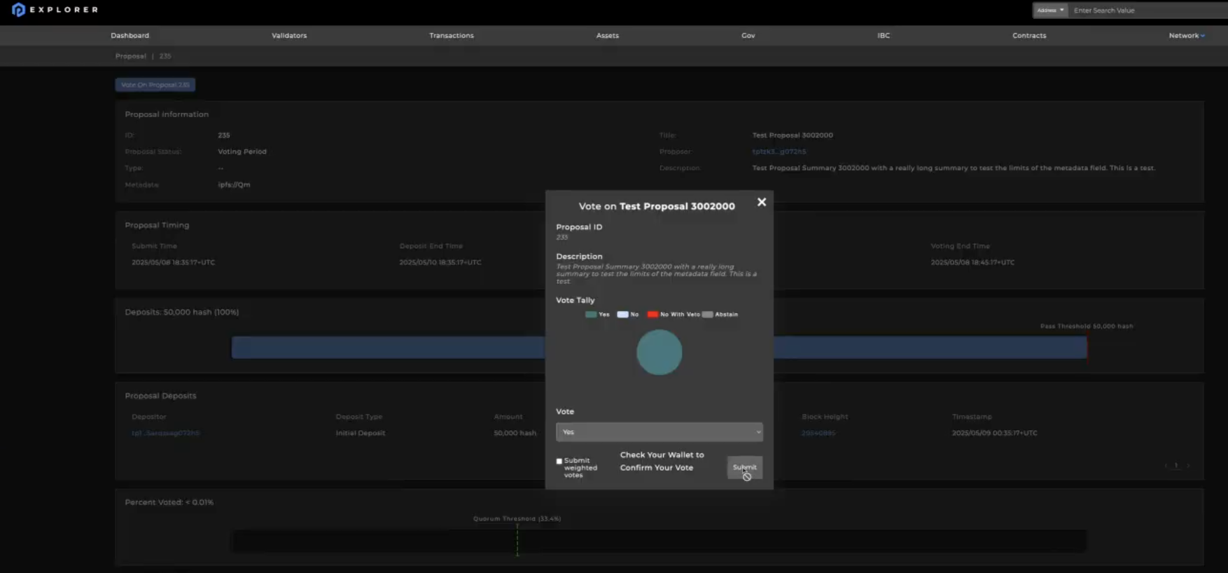Open the Vote option dropdown
Image resolution: width=1228 pixels, height=573 pixels.
(x=659, y=432)
